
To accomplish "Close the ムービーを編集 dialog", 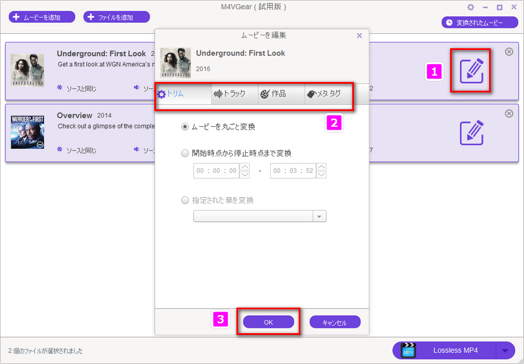I will pyautogui.click(x=359, y=35).
